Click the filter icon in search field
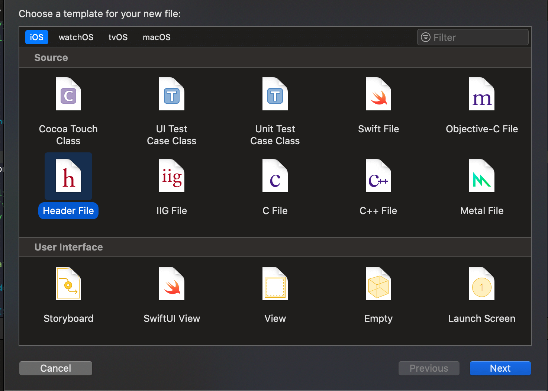This screenshot has width=548, height=391. [x=425, y=37]
